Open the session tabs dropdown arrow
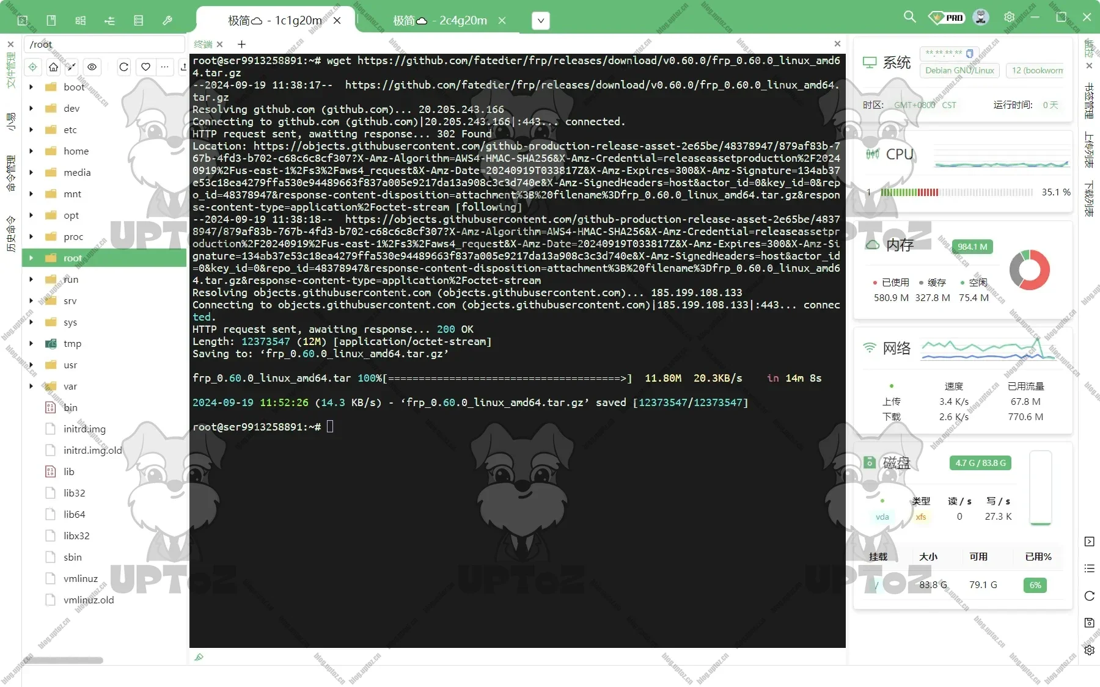1100x687 pixels. (x=541, y=21)
